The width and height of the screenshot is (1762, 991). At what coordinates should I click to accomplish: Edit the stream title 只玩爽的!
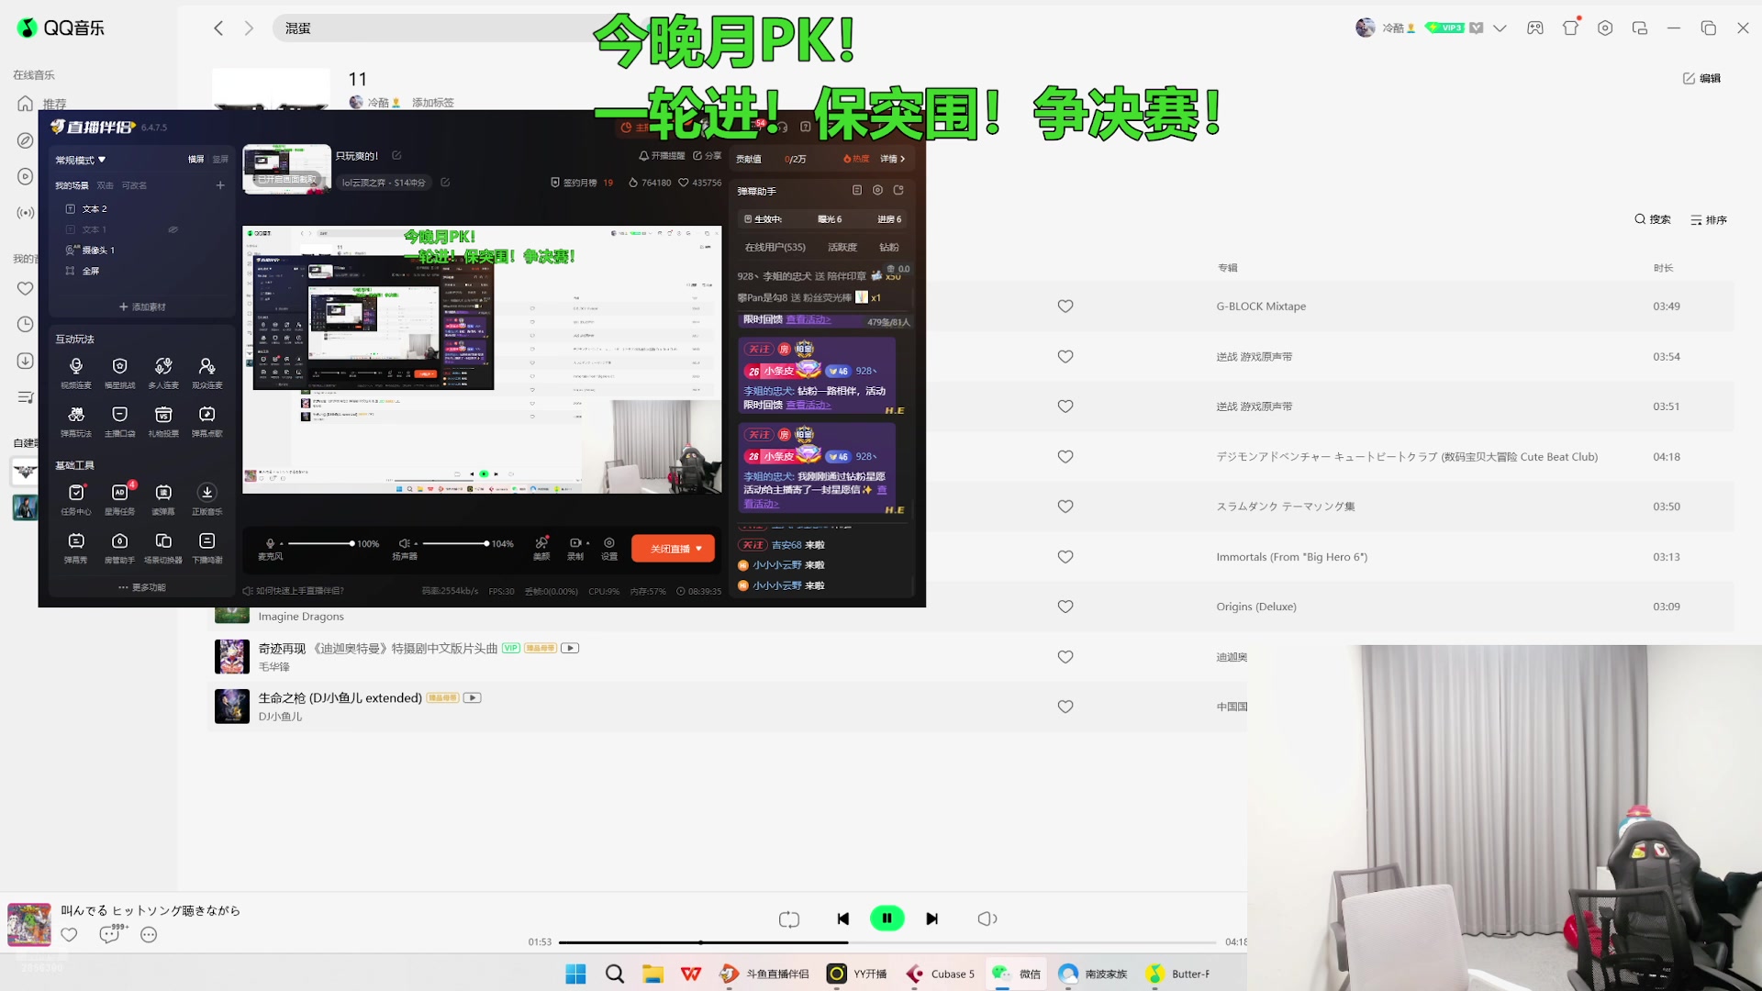point(396,156)
